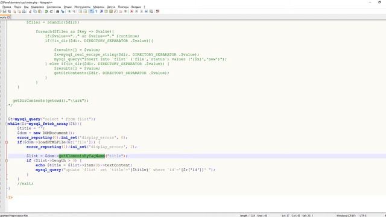Toggle file monitoring eye icon
Screen dimensions: 386x217
(125, 11)
